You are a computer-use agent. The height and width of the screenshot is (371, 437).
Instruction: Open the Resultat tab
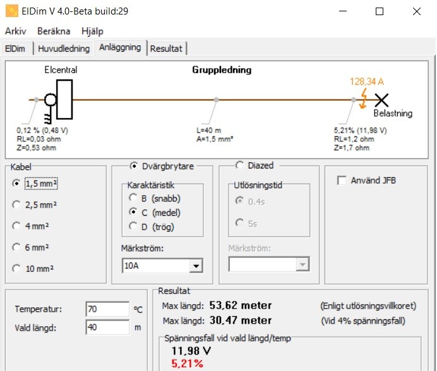click(x=166, y=49)
